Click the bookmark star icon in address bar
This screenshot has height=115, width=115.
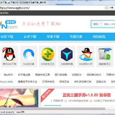(107, 8)
